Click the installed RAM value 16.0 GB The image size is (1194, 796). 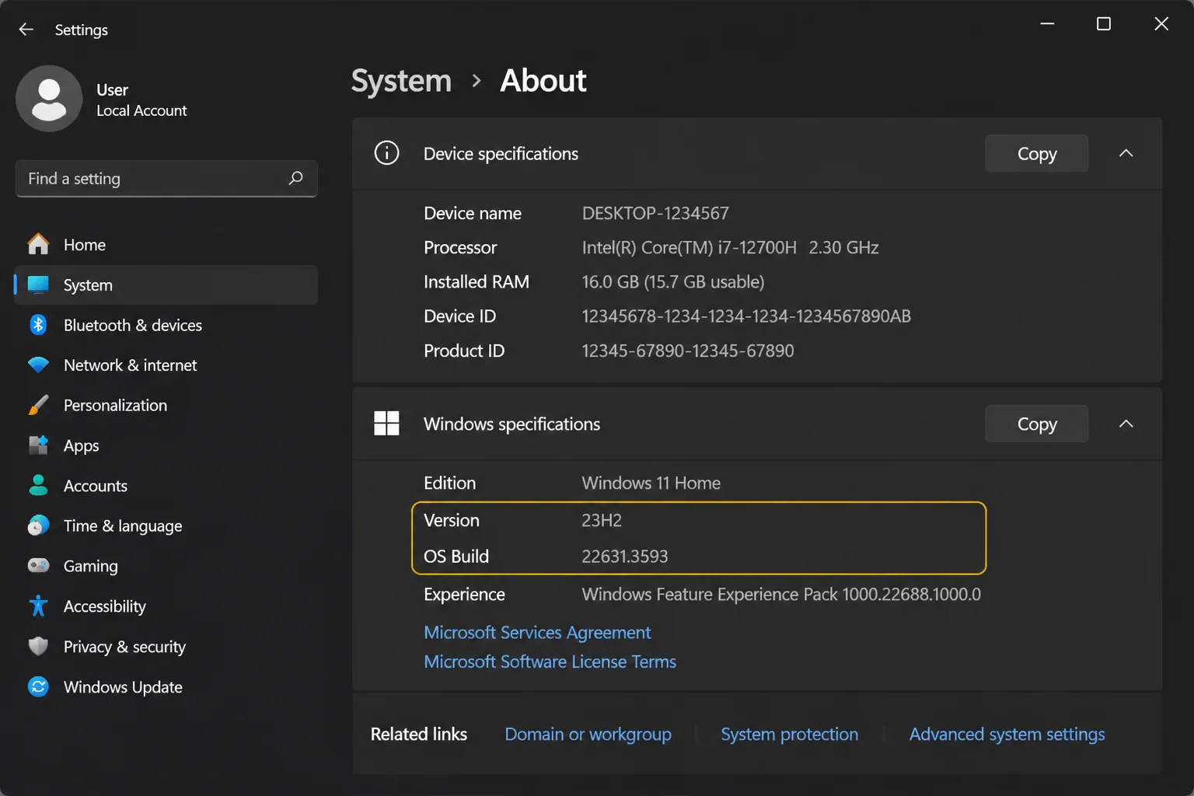pyautogui.click(x=673, y=281)
